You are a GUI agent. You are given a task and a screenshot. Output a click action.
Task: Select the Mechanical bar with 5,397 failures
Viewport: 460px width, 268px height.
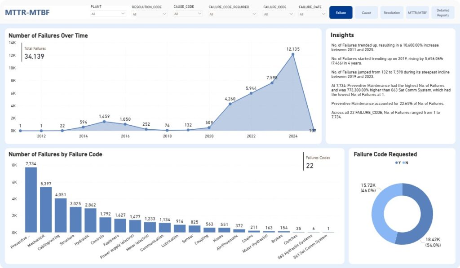46,210
